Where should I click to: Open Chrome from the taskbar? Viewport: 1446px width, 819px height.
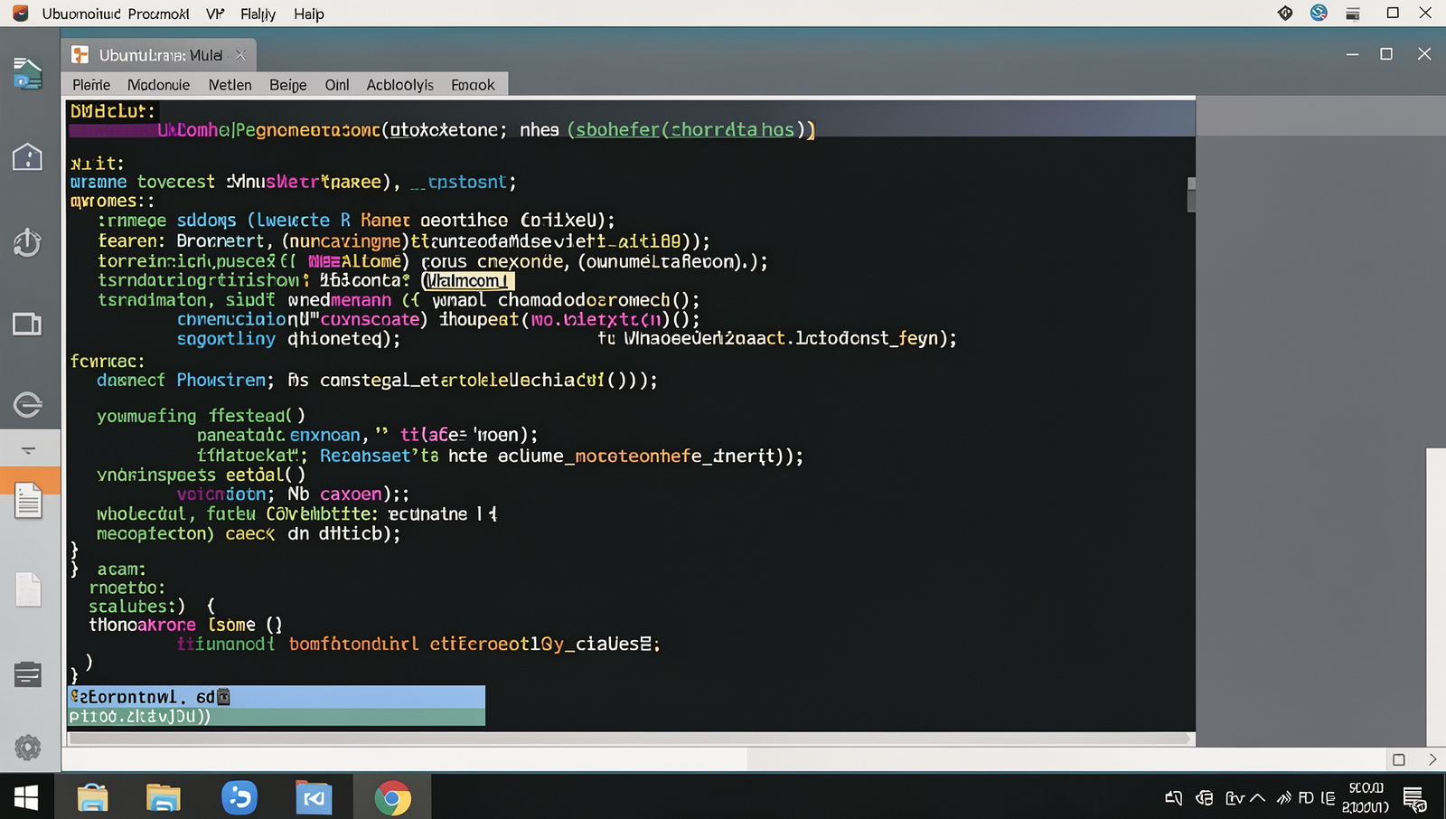tap(392, 798)
